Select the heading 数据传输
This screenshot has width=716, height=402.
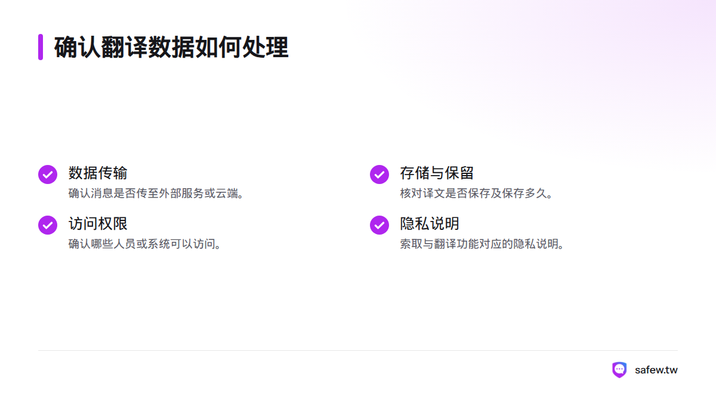pyautogui.click(x=98, y=173)
